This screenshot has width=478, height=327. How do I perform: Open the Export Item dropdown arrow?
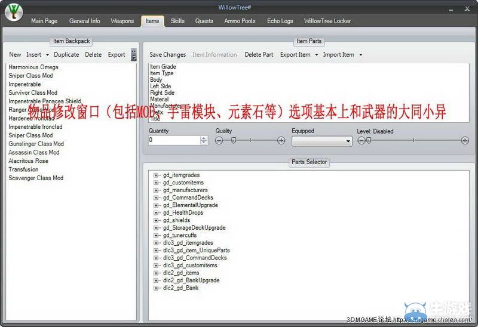click(x=317, y=55)
